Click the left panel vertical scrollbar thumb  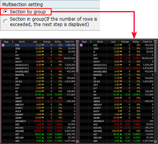click(x=77, y=57)
